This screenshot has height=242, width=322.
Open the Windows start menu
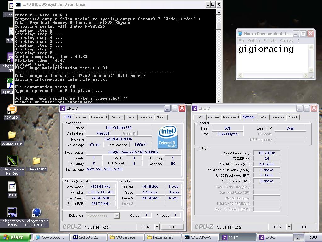pos(15,237)
